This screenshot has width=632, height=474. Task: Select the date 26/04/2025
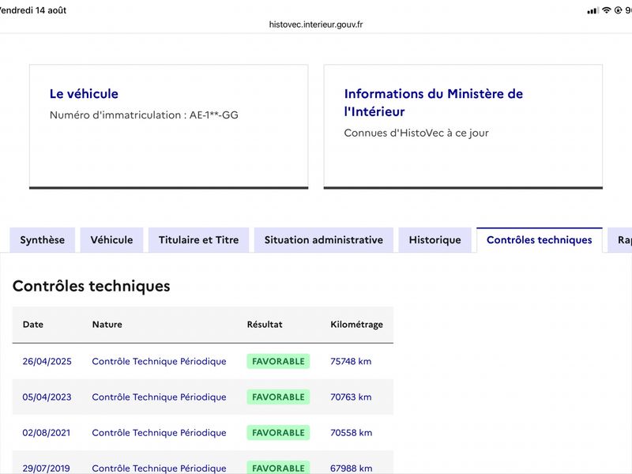(47, 362)
